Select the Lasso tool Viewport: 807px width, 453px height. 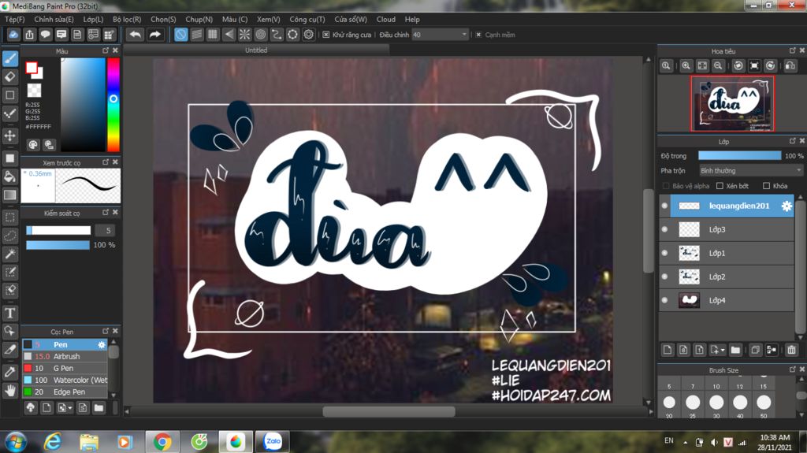[x=9, y=236]
